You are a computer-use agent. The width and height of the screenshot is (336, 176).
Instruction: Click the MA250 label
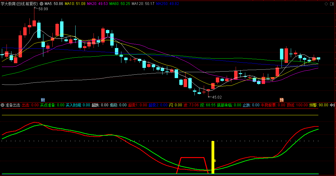coord(167,4)
